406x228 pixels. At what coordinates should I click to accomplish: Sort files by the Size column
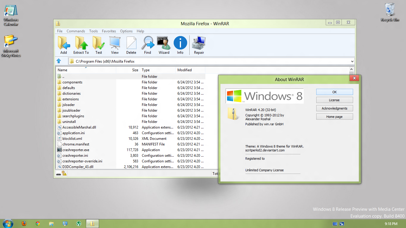point(135,70)
